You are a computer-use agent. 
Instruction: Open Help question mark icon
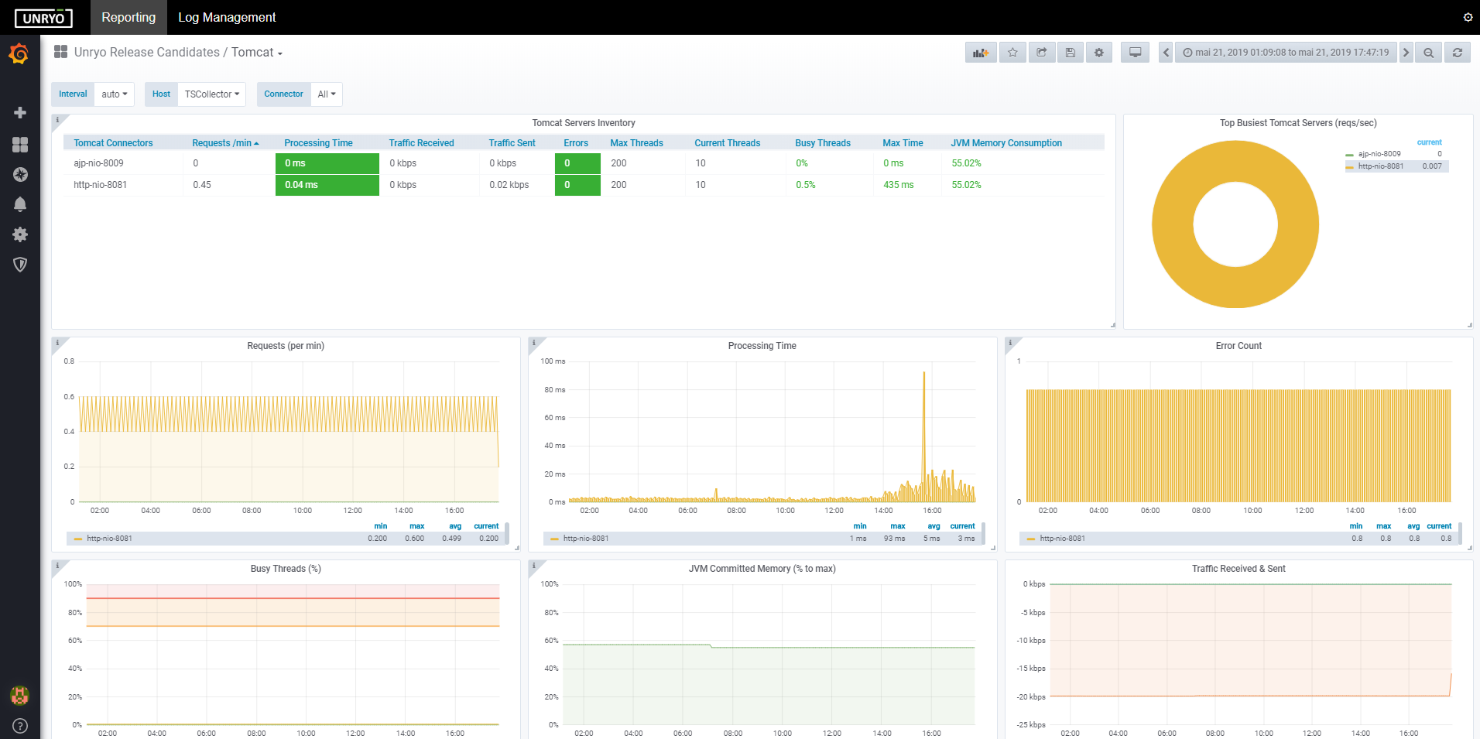20,726
